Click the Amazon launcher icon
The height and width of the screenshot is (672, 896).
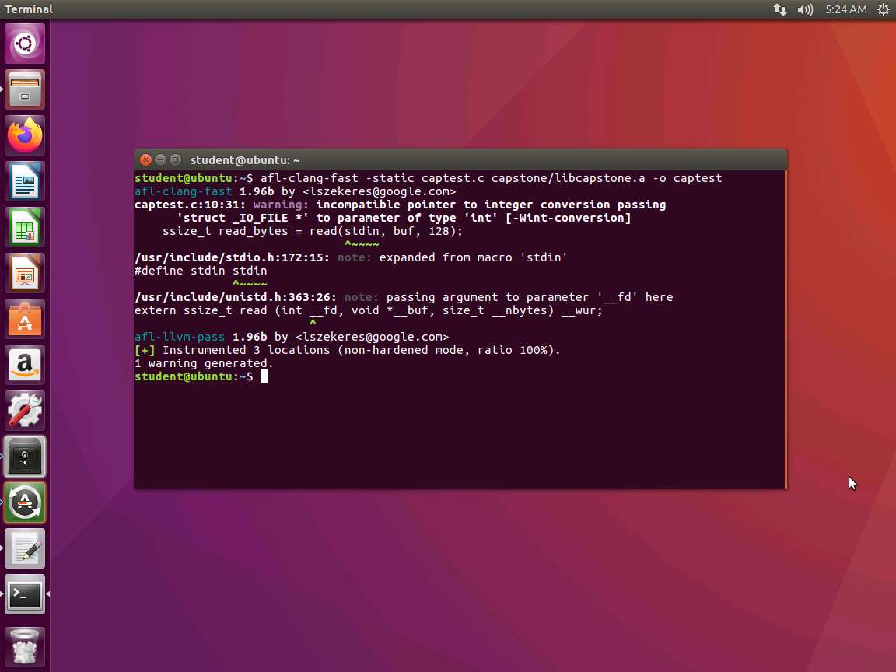(x=25, y=365)
